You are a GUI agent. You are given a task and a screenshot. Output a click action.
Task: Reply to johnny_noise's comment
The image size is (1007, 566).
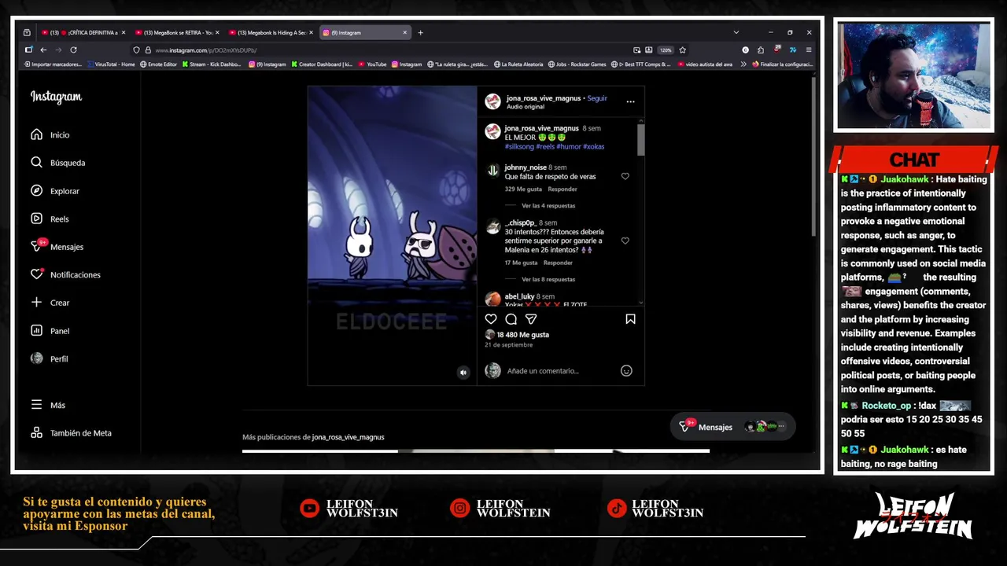coord(563,189)
